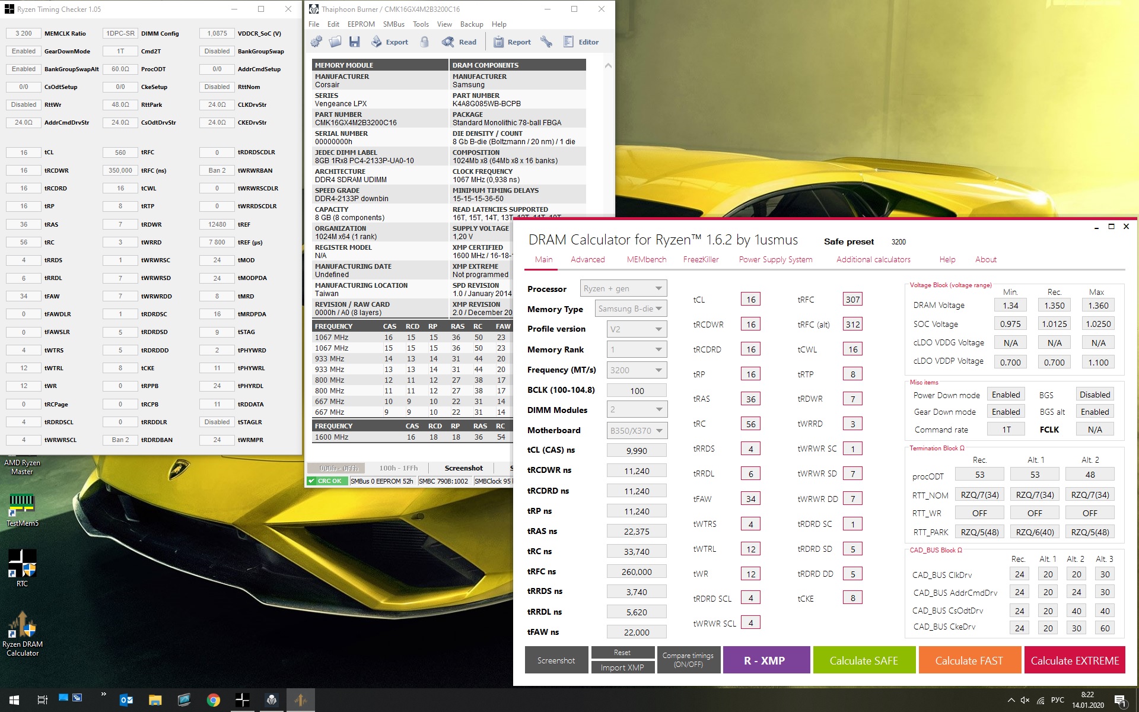1139x712 pixels.
Task: Open the Outlook icon in the taskbar
Action: click(x=126, y=700)
